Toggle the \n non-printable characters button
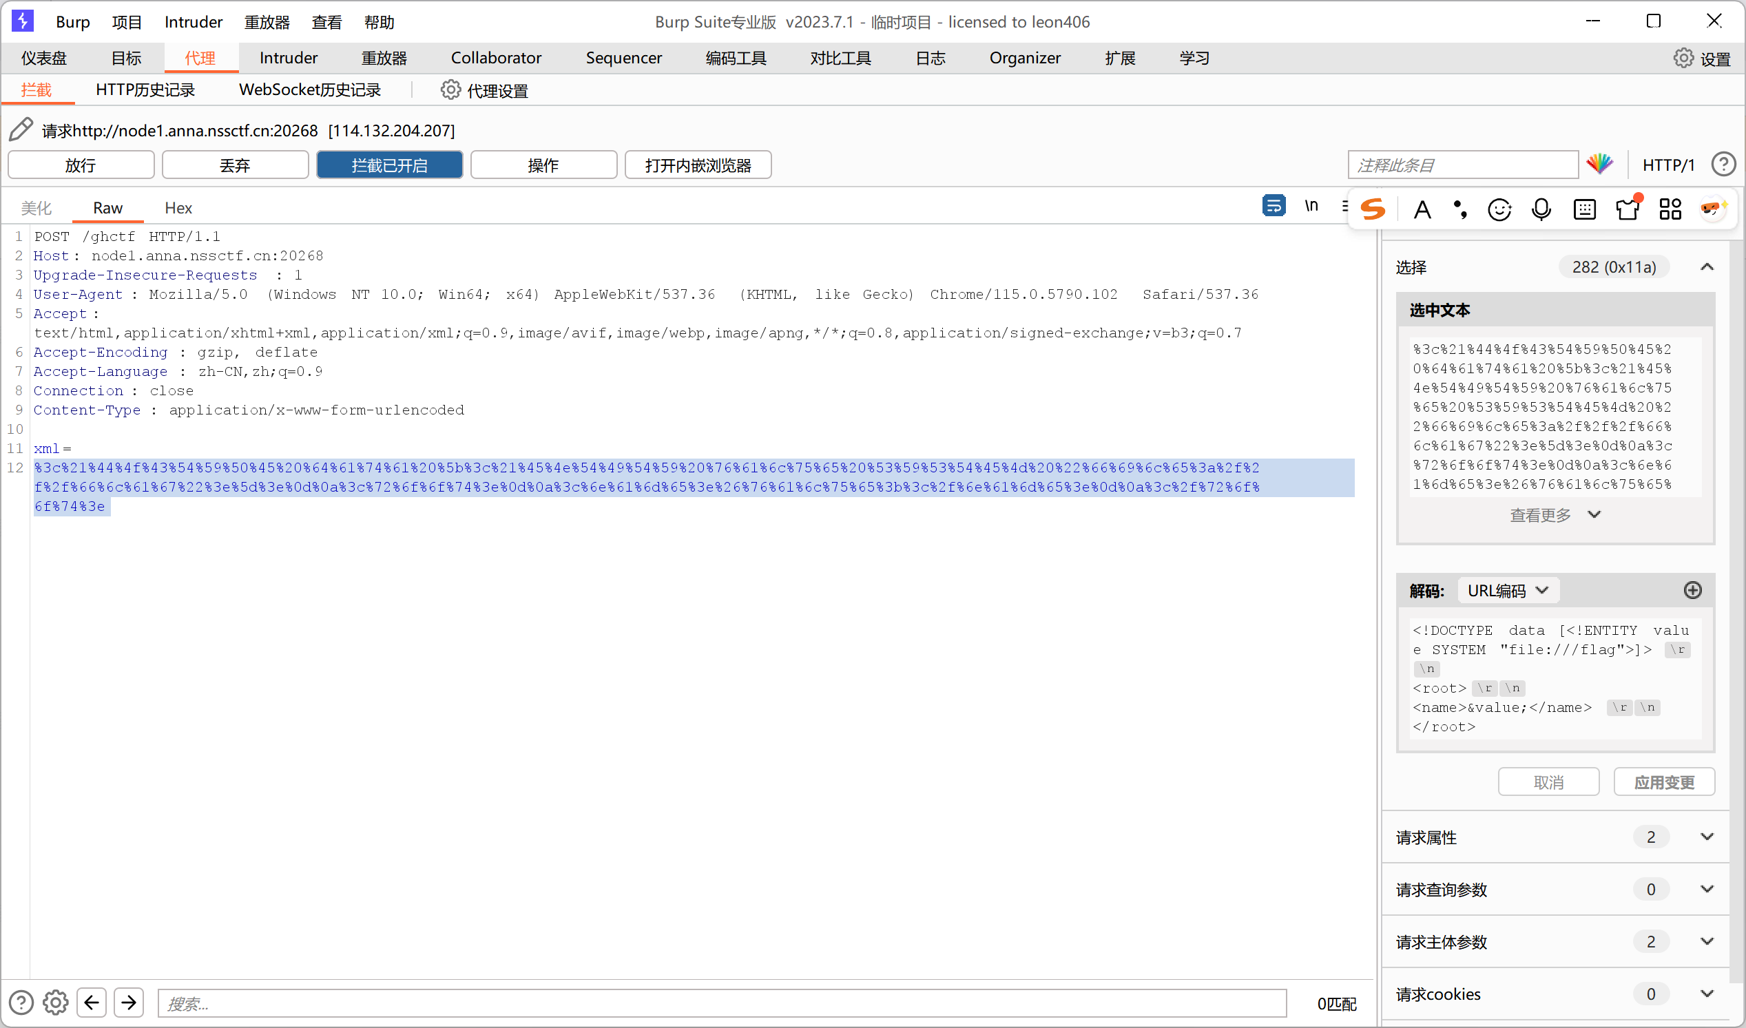This screenshot has width=1746, height=1028. coord(1311,206)
